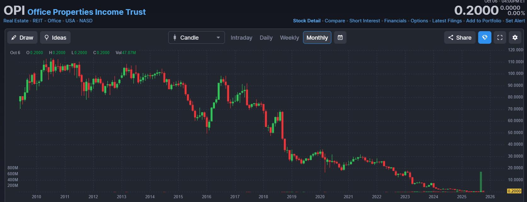Click the 100.0000 price axis label
The height and width of the screenshot is (202, 527).
[x=515, y=73]
